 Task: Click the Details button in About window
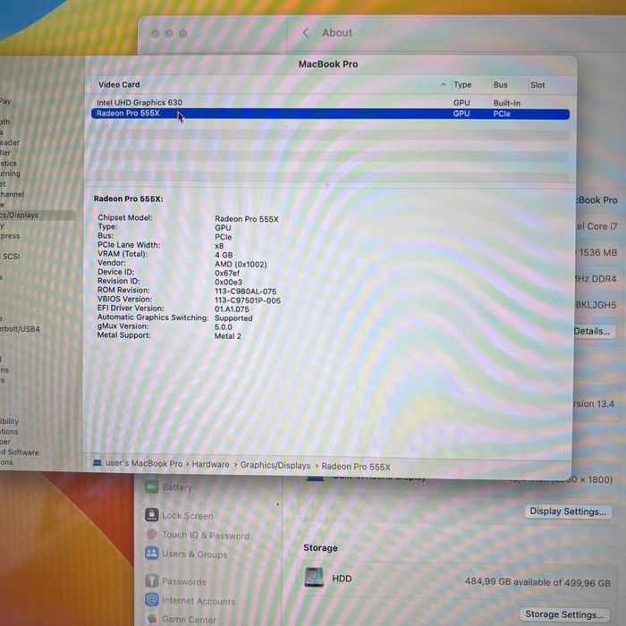[x=592, y=331]
